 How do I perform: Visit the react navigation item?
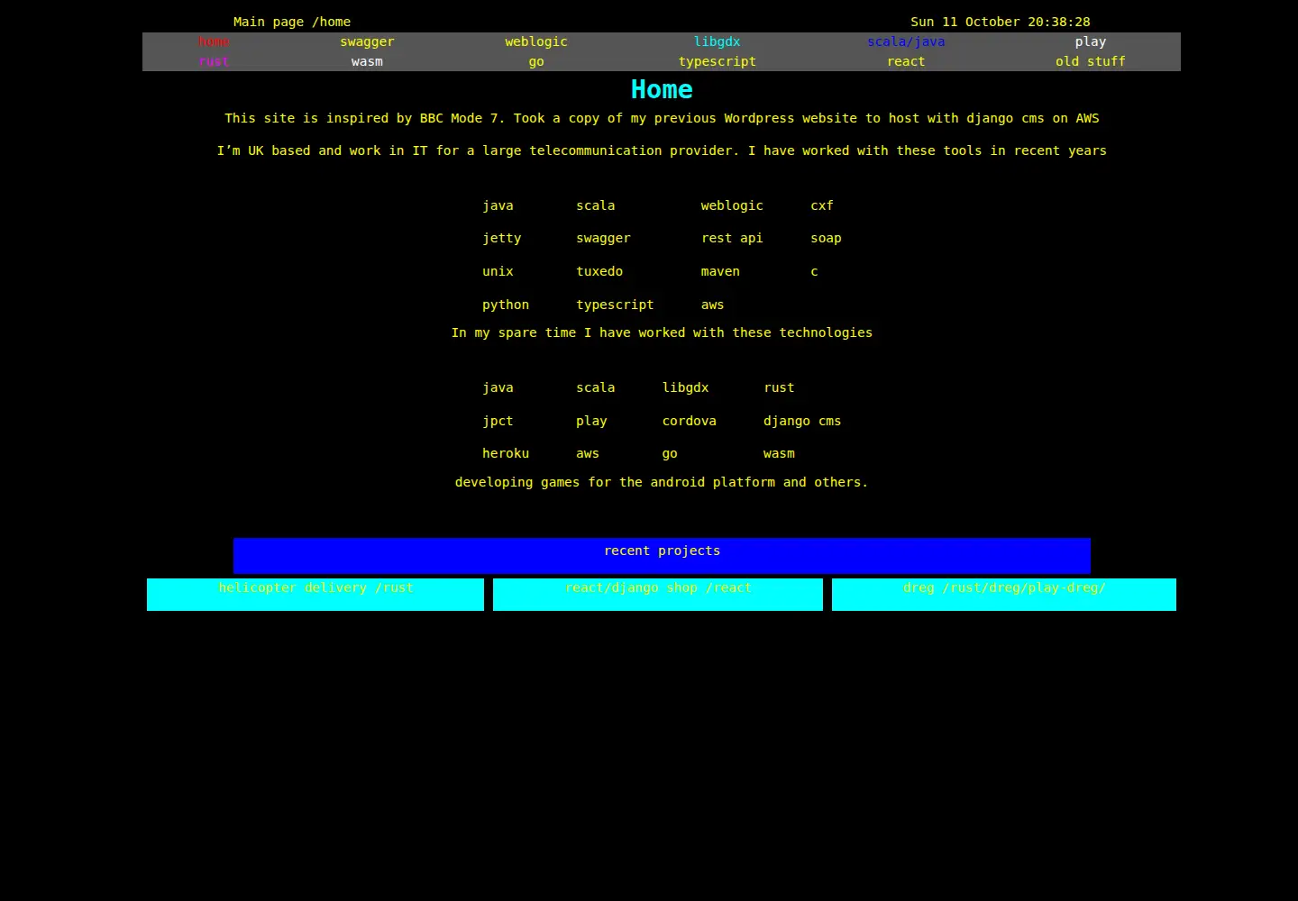point(906,61)
